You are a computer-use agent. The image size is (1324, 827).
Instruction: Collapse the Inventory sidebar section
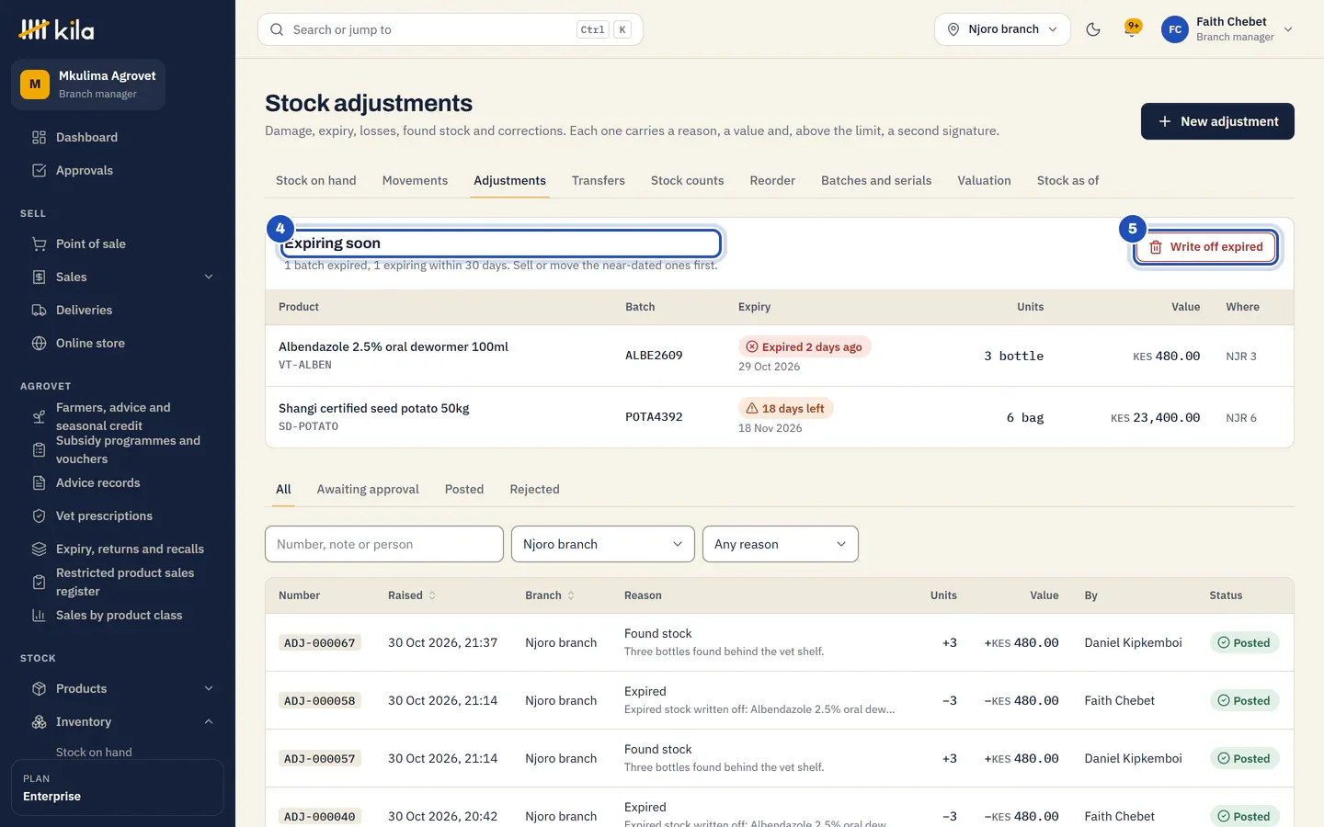[x=209, y=722]
